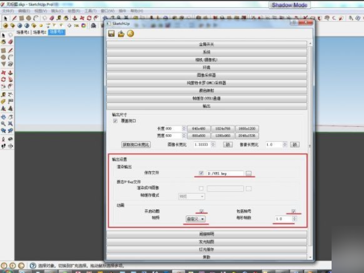The width and height of the screenshot is (364, 273).
Task: Click browse button beside D:/VRS.bmp path
Action: pyautogui.click(x=249, y=173)
